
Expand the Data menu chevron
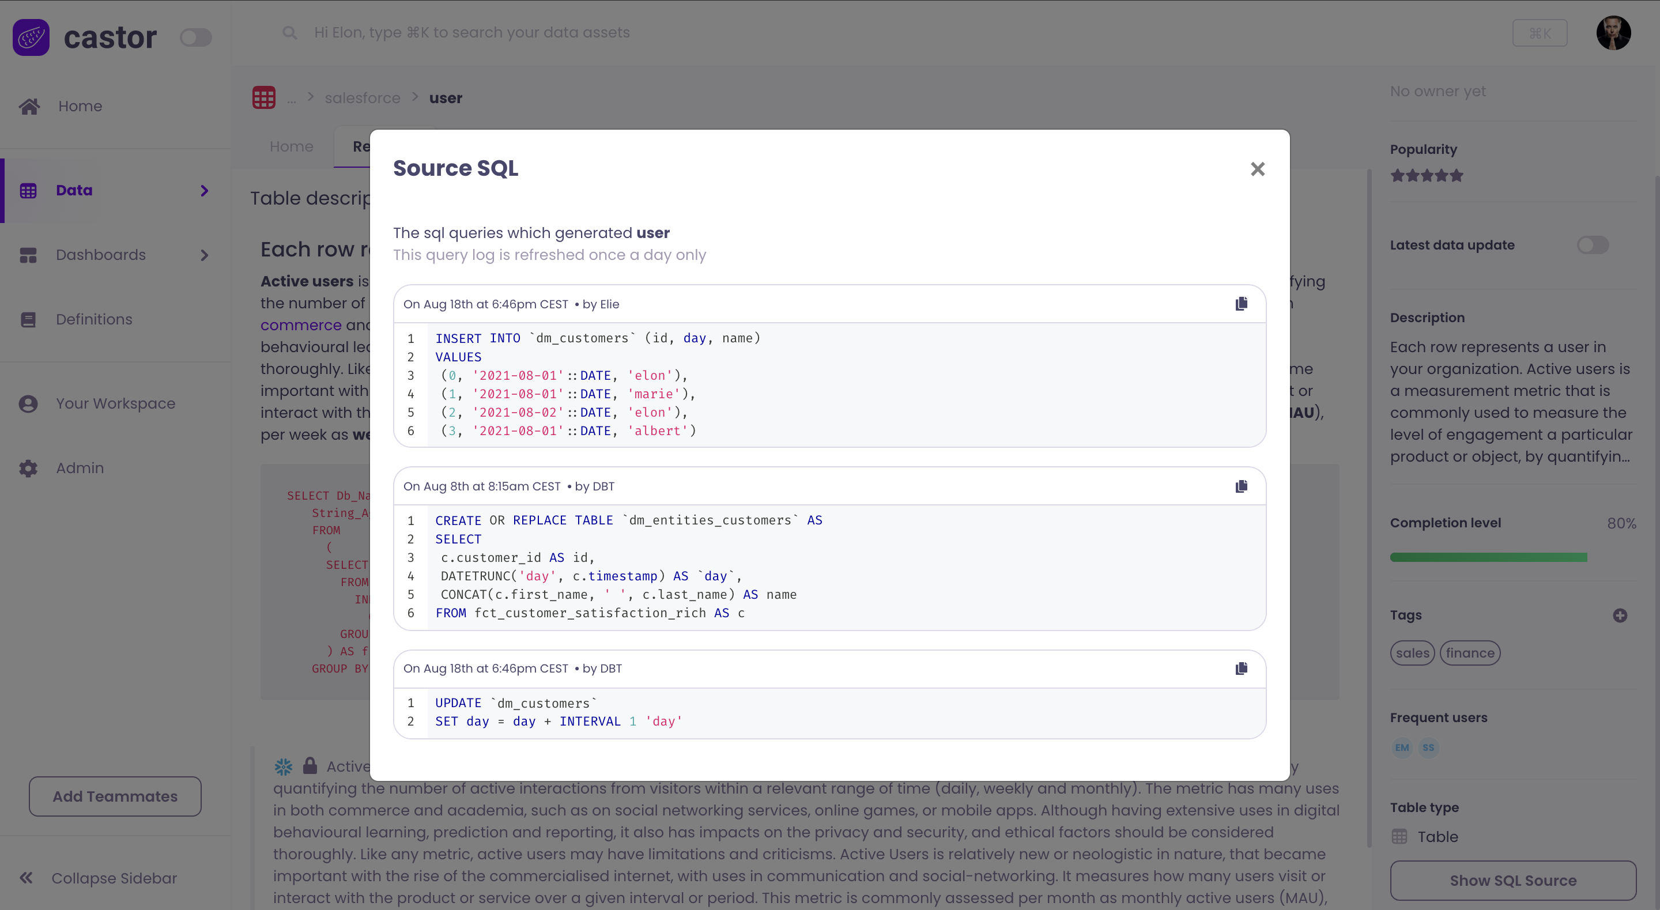(x=204, y=191)
